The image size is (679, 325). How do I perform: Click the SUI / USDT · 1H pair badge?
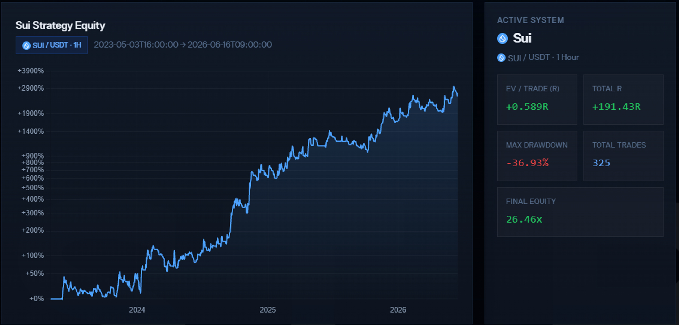(x=51, y=45)
